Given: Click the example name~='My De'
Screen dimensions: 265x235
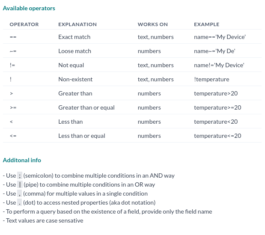Looking at the screenshot, I should pyautogui.click(x=214, y=51).
